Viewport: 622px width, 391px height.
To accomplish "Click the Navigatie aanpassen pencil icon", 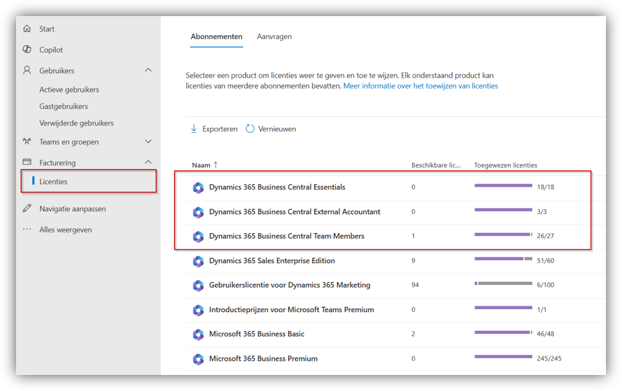I will tap(27, 209).
